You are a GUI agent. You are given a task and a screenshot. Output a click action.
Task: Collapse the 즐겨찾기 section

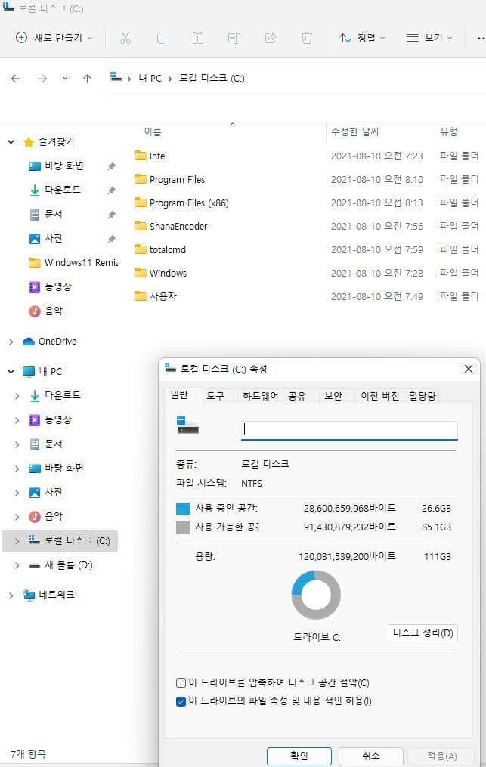click(11, 142)
